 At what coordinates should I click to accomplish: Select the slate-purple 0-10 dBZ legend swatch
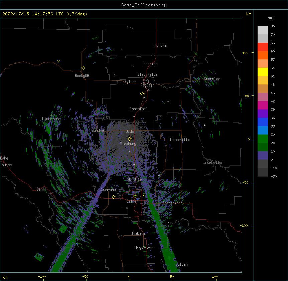pyautogui.click(x=263, y=156)
